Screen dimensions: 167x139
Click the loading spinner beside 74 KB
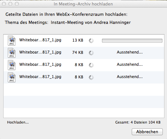[91, 53]
